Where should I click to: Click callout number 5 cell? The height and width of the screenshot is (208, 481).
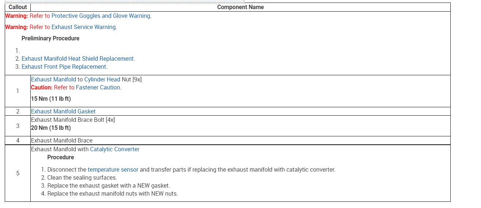tap(18, 173)
